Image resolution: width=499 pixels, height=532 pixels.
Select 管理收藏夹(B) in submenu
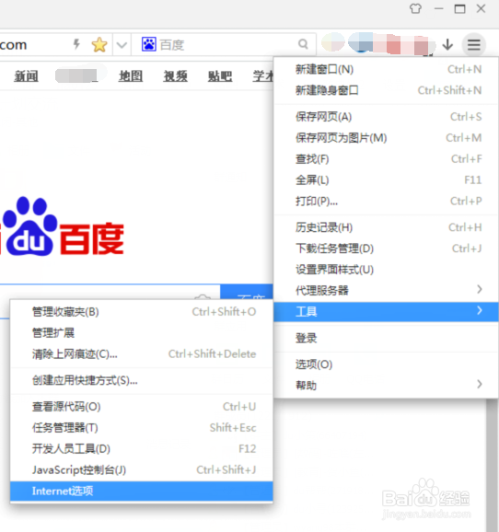pyautogui.click(x=142, y=312)
